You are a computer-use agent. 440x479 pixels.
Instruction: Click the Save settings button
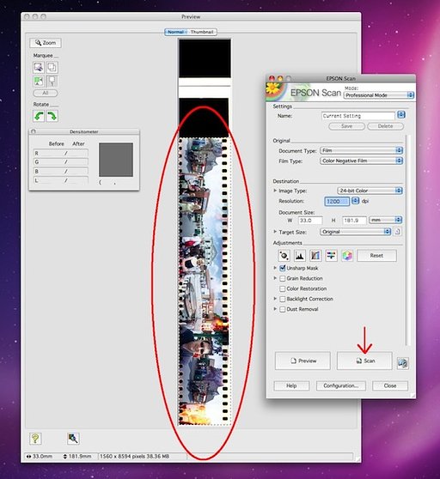346,126
